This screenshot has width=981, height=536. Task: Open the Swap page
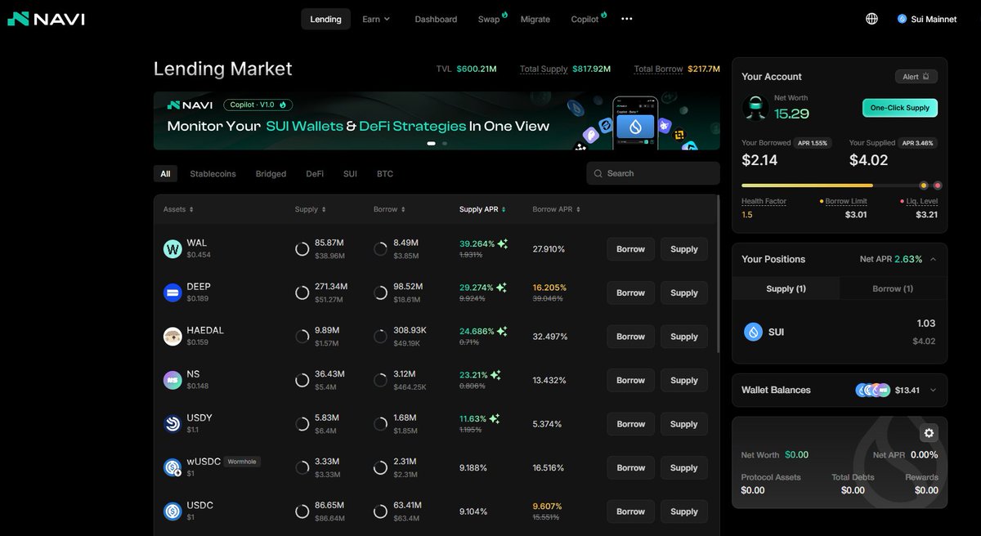(x=489, y=19)
